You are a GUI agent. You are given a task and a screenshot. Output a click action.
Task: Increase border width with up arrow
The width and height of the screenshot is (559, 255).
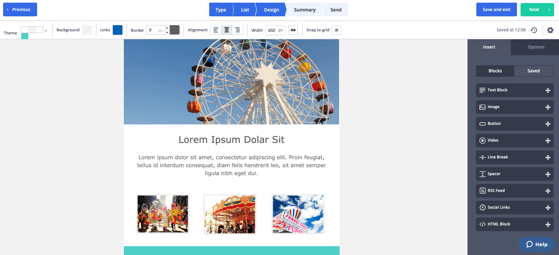167,28
